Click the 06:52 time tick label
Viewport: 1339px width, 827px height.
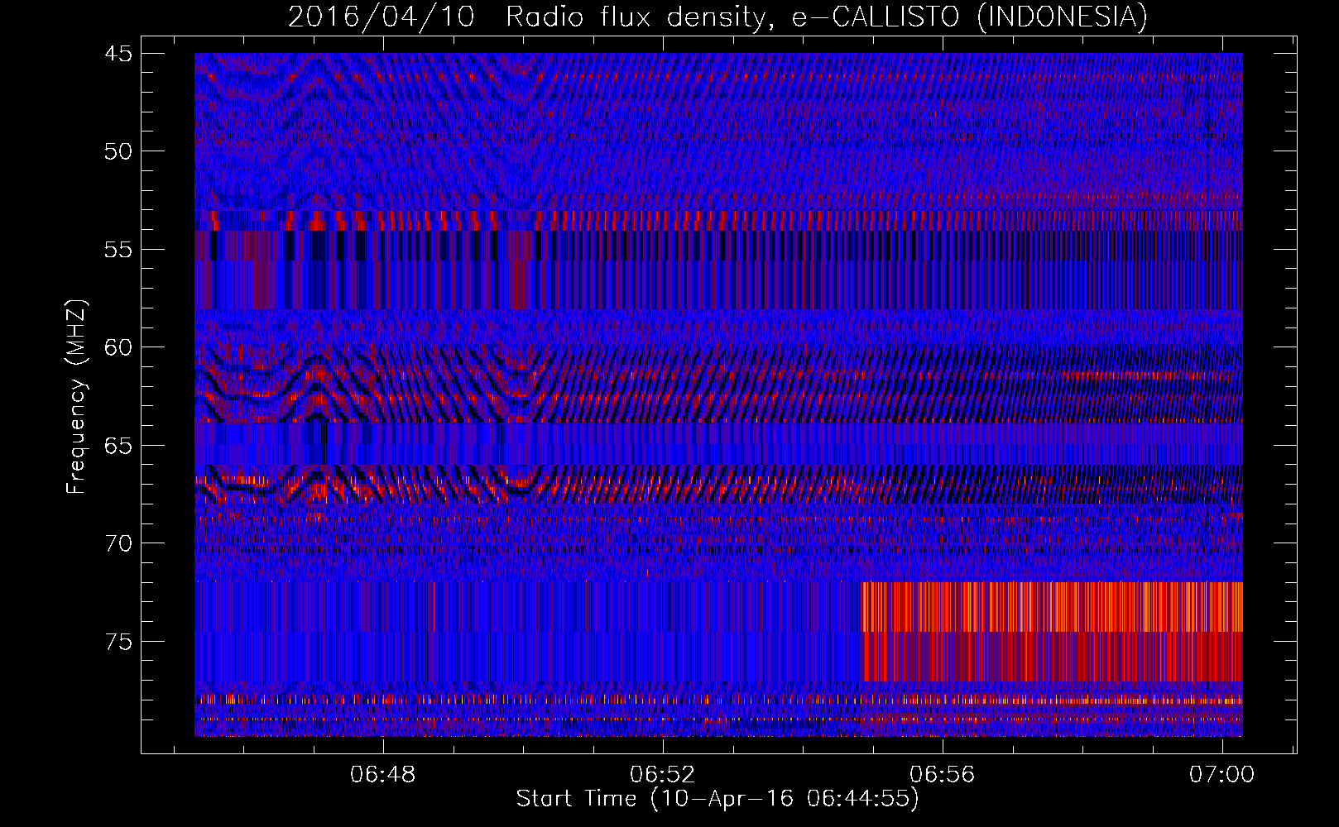(662, 775)
